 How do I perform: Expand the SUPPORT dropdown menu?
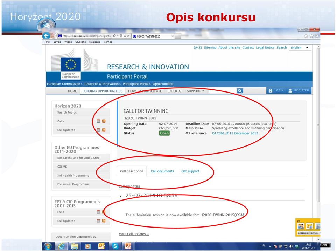pos(195,91)
